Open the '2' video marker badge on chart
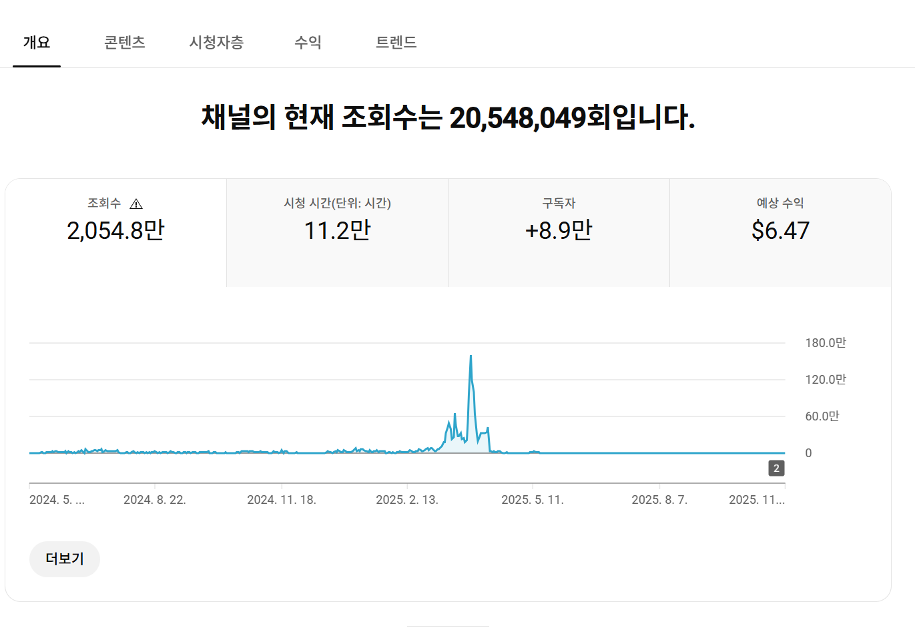Image resolution: width=915 pixels, height=638 pixels. 776,468
